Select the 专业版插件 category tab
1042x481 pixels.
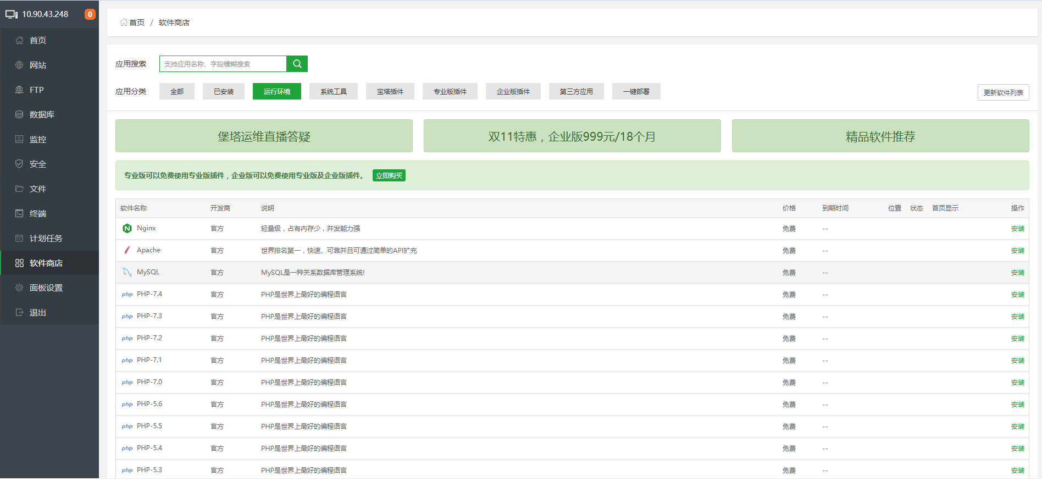(450, 91)
